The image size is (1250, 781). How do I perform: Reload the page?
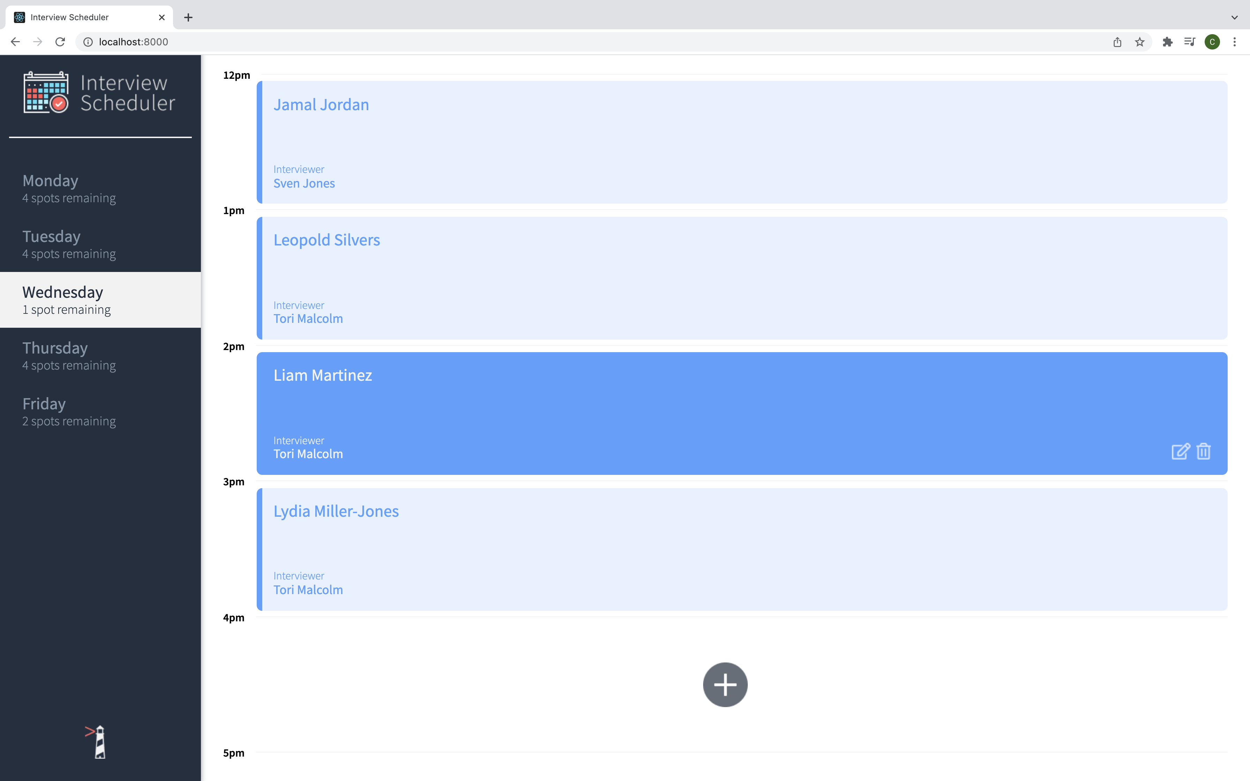click(60, 42)
